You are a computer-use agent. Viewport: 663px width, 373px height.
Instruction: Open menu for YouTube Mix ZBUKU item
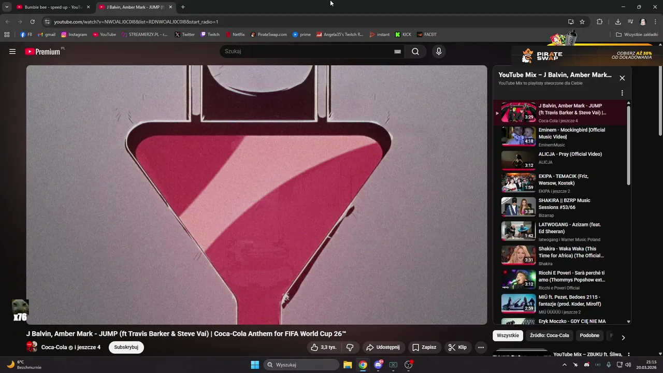(x=629, y=355)
